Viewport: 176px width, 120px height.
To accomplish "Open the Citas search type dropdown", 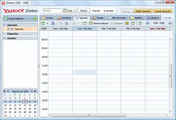I will (x=69, y=11).
